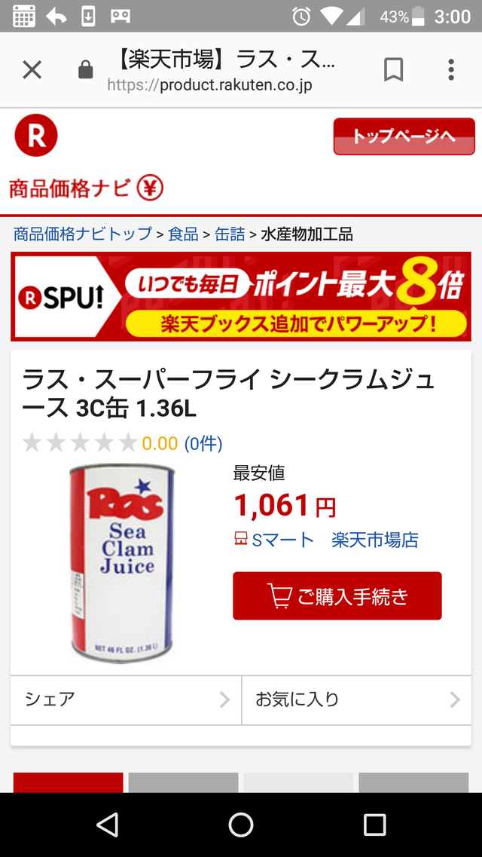Open the 商品価格ナビ yen logo

click(x=87, y=188)
